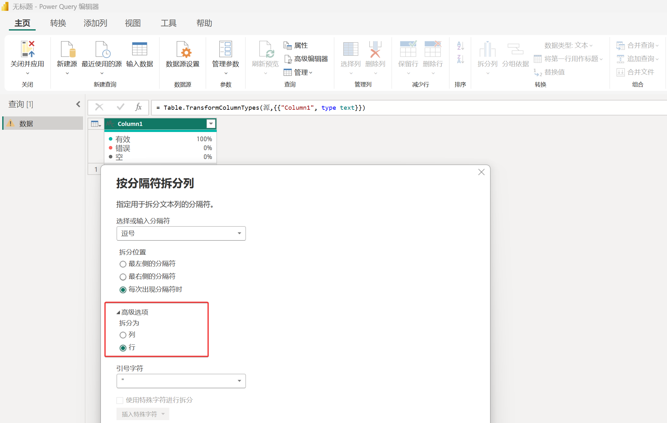Image resolution: width=667 pixels, height=423 pixels.
Task: Click the Recent Sources icon
Action: (x=102, y=49)
